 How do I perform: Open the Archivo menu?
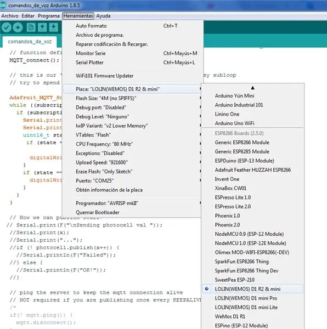click(10, 16)
